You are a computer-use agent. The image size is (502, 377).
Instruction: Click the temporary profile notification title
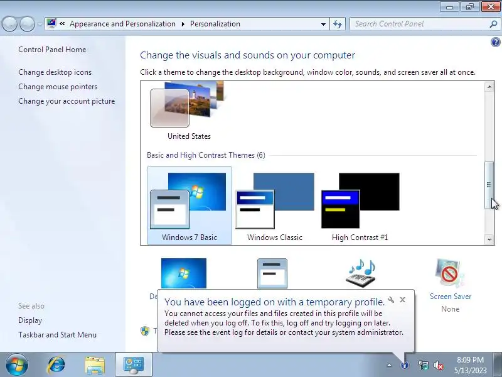tap(274, 302)
